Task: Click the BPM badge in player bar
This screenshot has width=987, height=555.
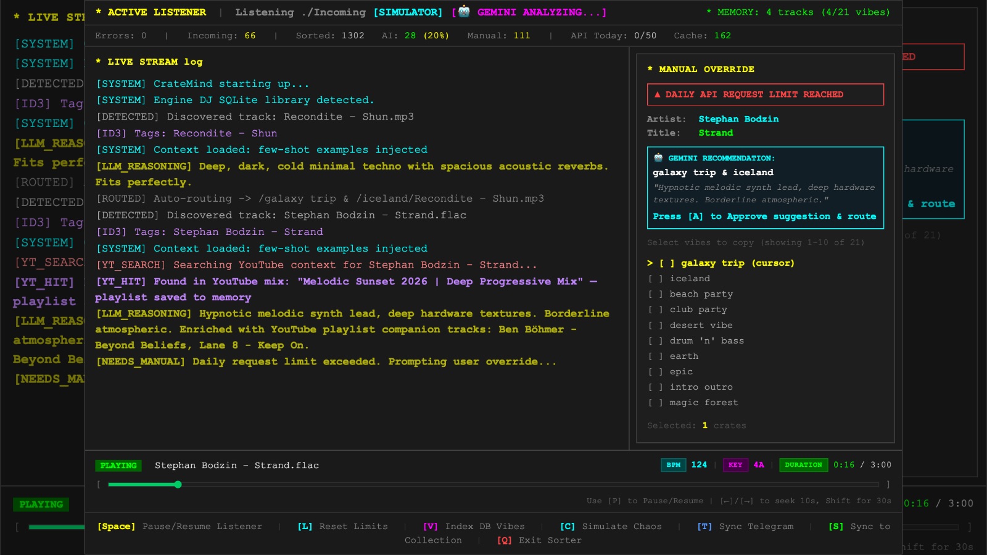Action: 674,465
